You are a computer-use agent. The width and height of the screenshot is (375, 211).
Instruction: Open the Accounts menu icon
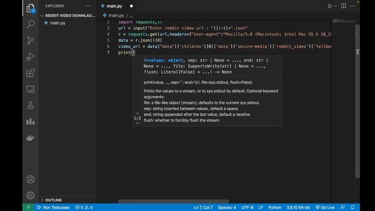30,179
